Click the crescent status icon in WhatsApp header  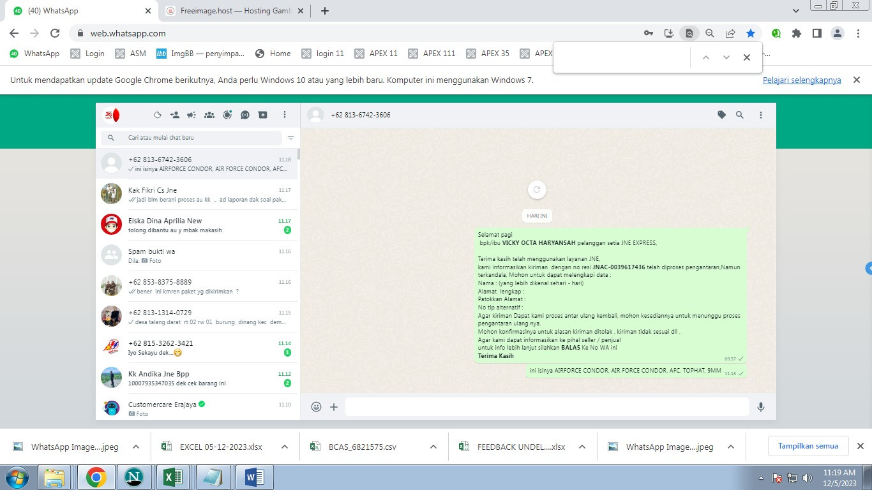pyautogui.click(x=158, y=115)
